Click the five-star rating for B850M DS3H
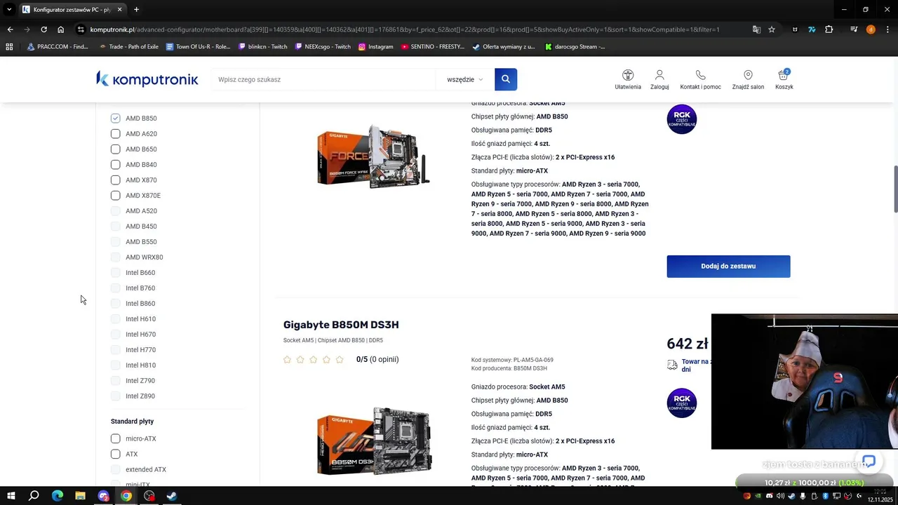The width and height of the screenshot is (898, 505). pos(313,360)
